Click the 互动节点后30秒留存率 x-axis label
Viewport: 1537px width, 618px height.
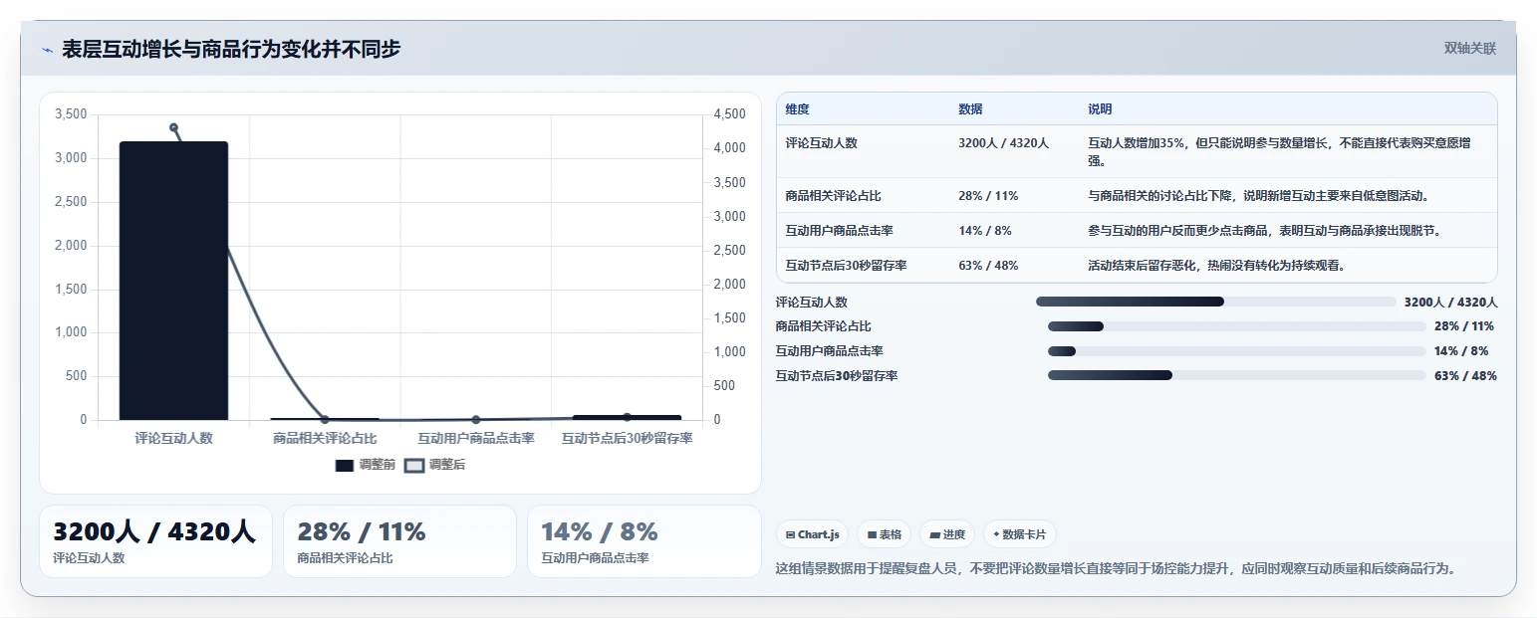tap(627, 438)
